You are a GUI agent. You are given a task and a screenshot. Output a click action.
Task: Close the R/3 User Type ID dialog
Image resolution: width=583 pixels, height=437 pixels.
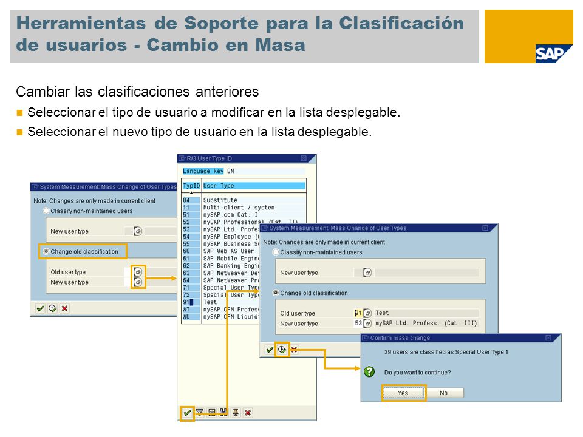tap(304, 158)
